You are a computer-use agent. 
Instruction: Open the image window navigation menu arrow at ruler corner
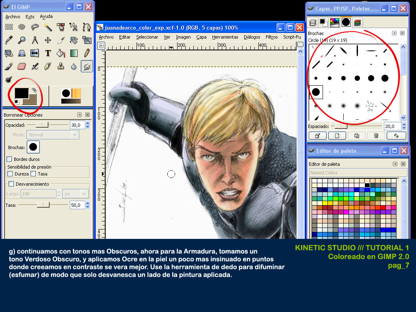(x=101, y=45)
